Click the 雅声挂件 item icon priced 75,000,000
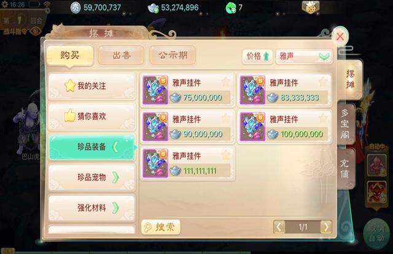The height and width of the screenshot is (254, 393). 155,90
